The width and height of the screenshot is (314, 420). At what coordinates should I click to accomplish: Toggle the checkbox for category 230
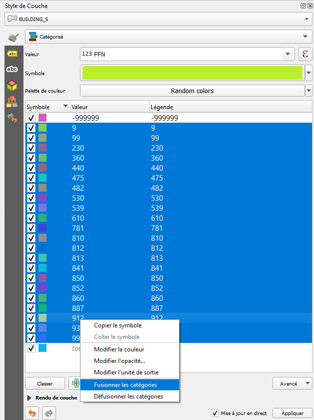click(x=31, y=148)
